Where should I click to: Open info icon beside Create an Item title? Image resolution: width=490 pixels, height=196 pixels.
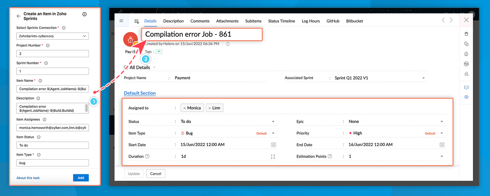click(85, 14)
